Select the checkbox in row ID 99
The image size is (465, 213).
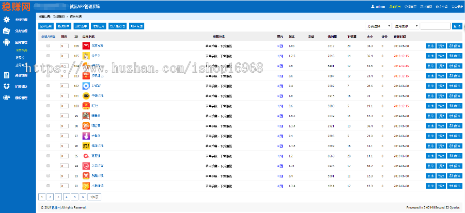pyautogui.click(x=48, y=116)
